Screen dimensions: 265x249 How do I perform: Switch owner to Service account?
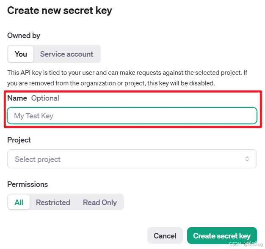[66, 54]
